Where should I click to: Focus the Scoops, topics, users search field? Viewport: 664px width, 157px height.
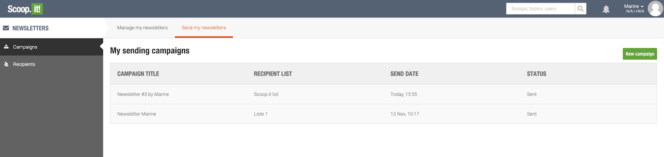point(540,9)
